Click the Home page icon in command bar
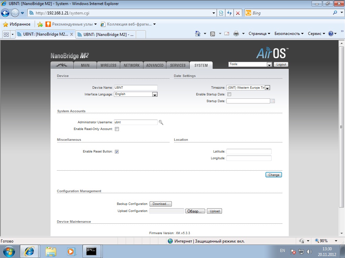Viewport: 345px width, 258px height. (x=198, y=34)
